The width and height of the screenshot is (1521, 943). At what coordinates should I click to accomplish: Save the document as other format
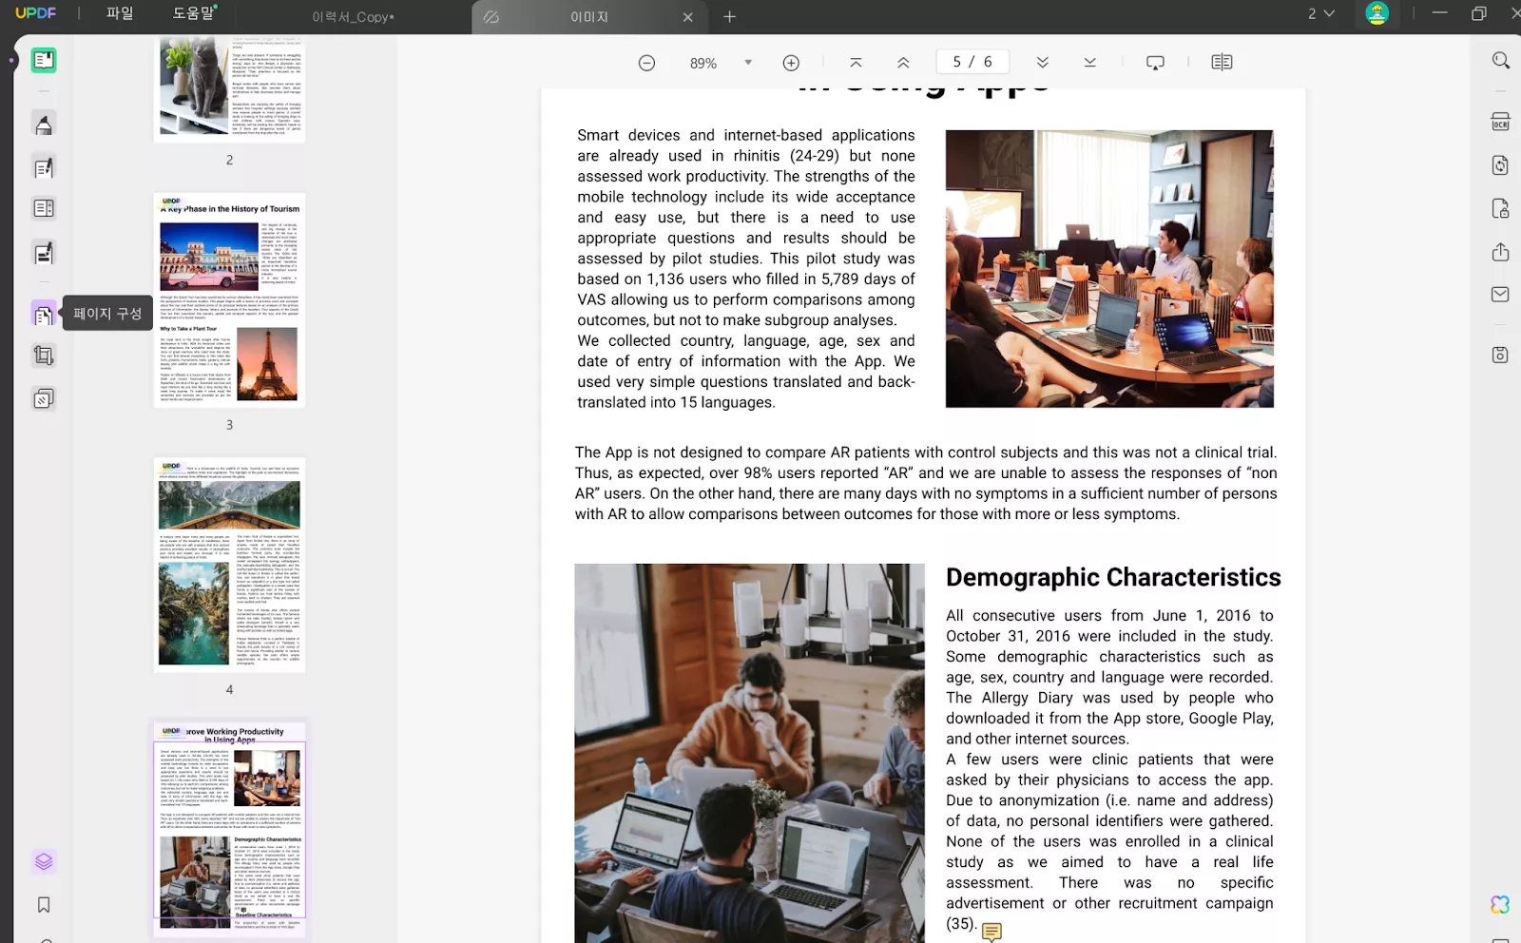point(1500,355)
